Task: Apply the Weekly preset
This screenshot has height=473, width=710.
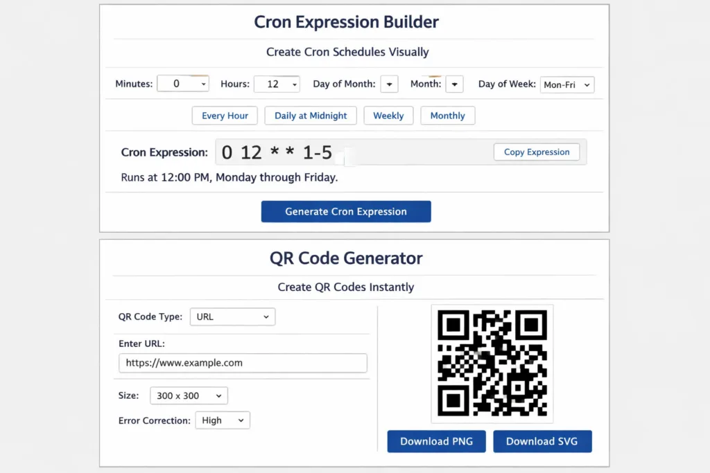Action: 388,116
